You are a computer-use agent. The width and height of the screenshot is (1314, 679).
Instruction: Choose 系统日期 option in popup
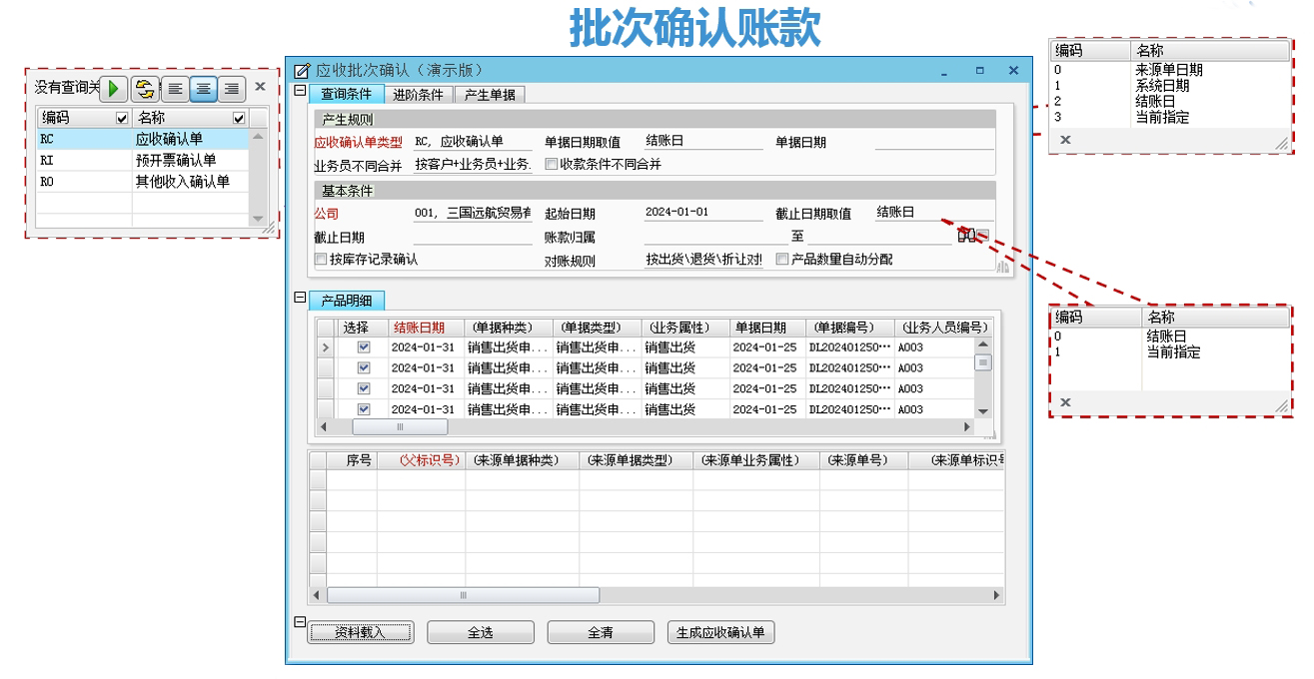click(x=1163, y=85)
